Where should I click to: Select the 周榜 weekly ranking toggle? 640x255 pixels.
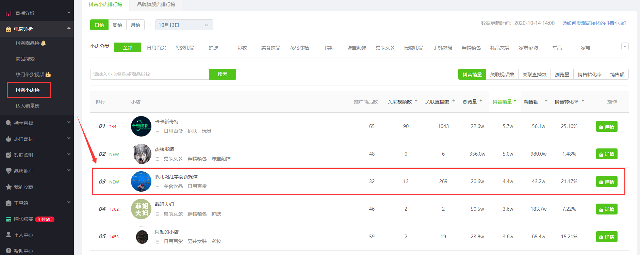(117, 25)
